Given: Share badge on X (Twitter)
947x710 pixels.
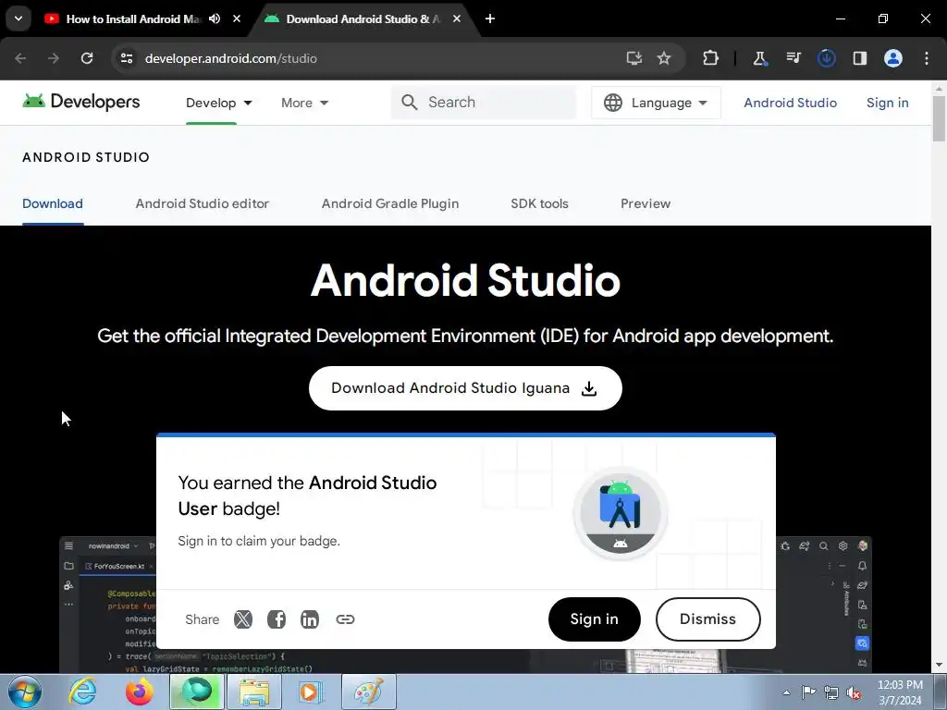Looking at the screenshot, I should (243, 618).
